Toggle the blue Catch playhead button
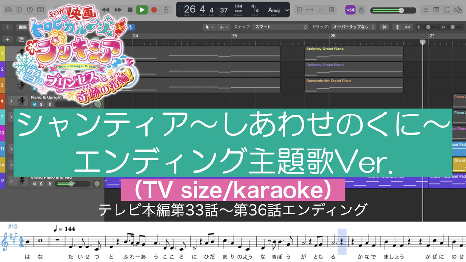 pos(130,27)
